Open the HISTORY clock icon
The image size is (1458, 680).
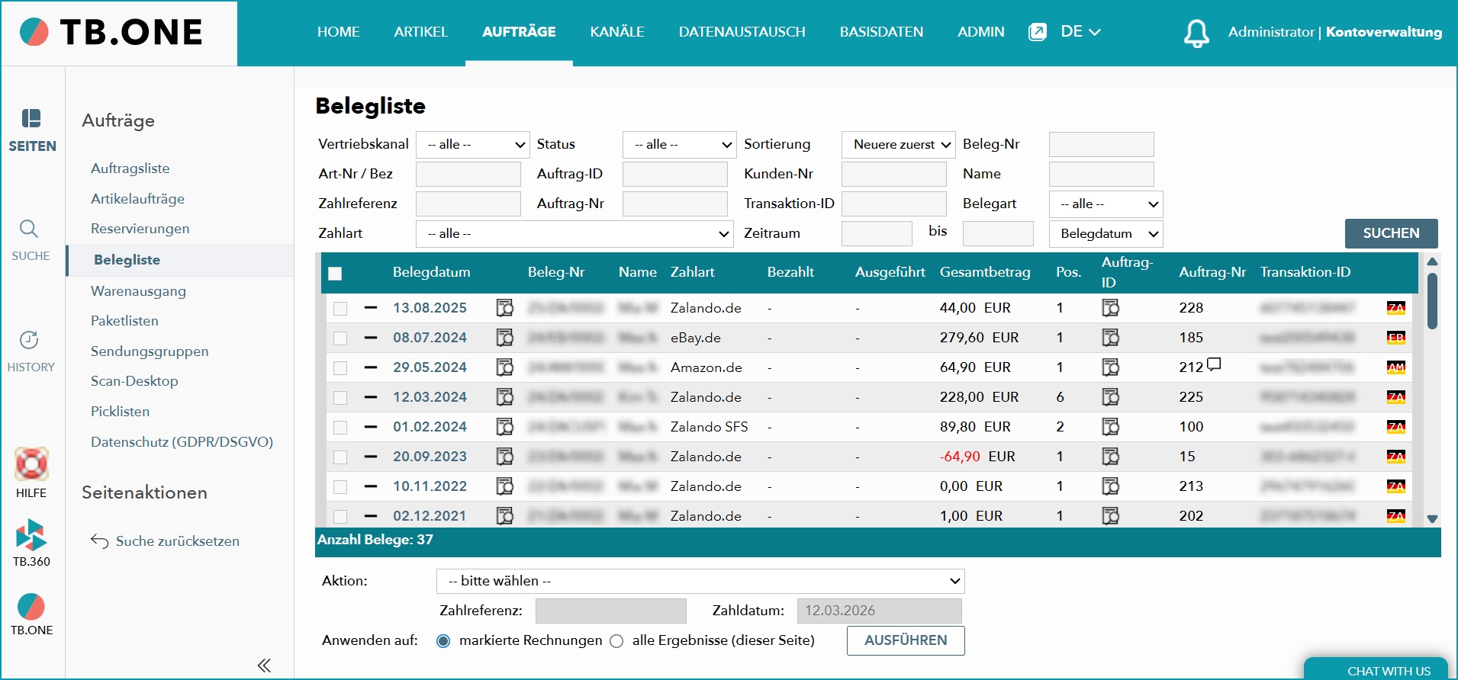(29, 340)
